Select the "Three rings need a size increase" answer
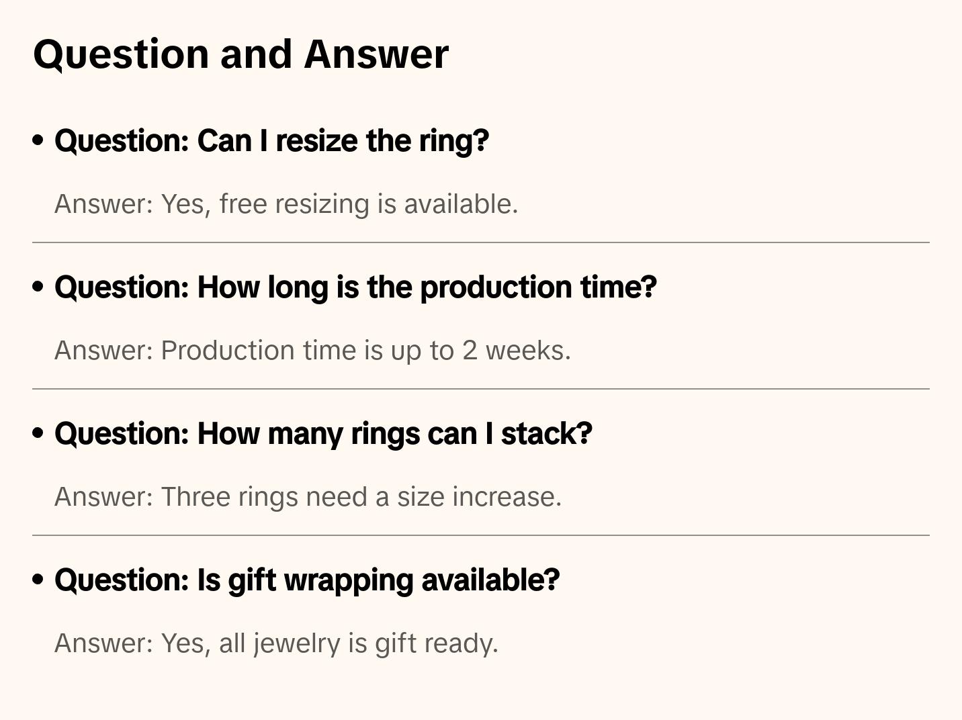 pos(308,497)
